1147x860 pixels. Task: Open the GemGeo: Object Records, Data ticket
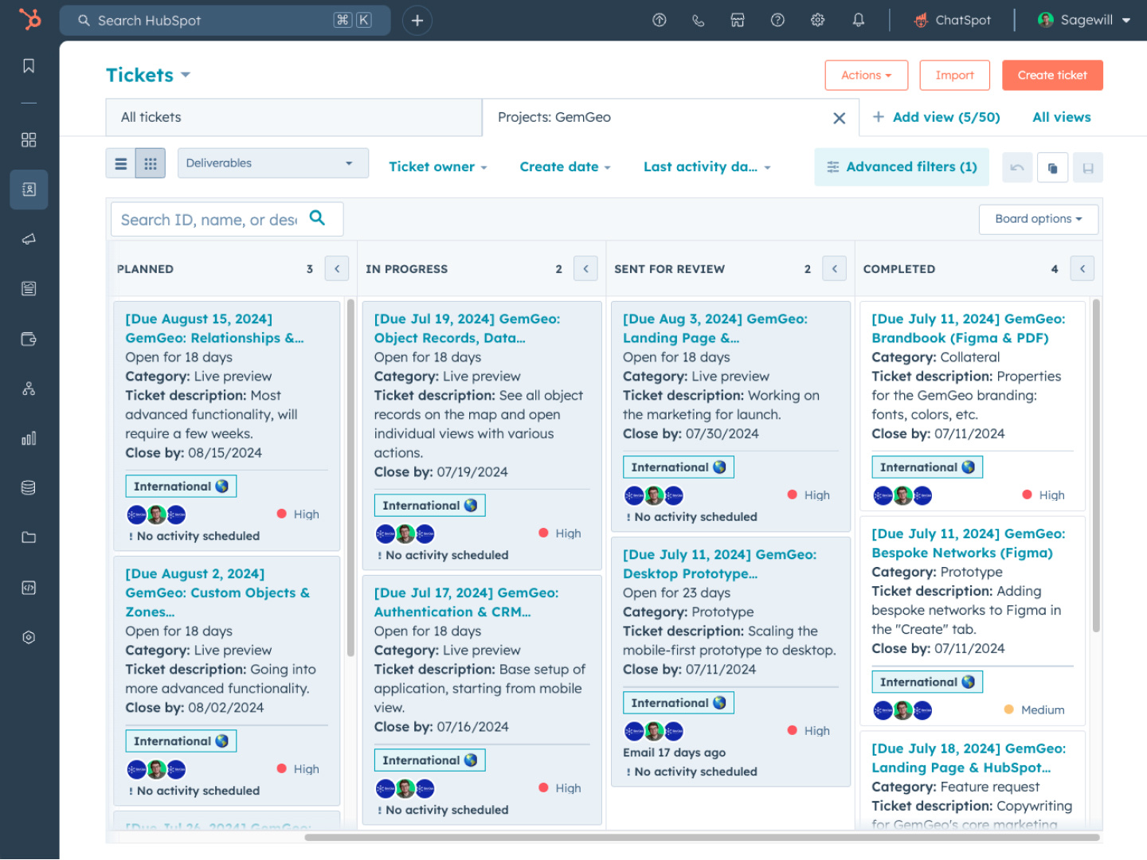467,328
